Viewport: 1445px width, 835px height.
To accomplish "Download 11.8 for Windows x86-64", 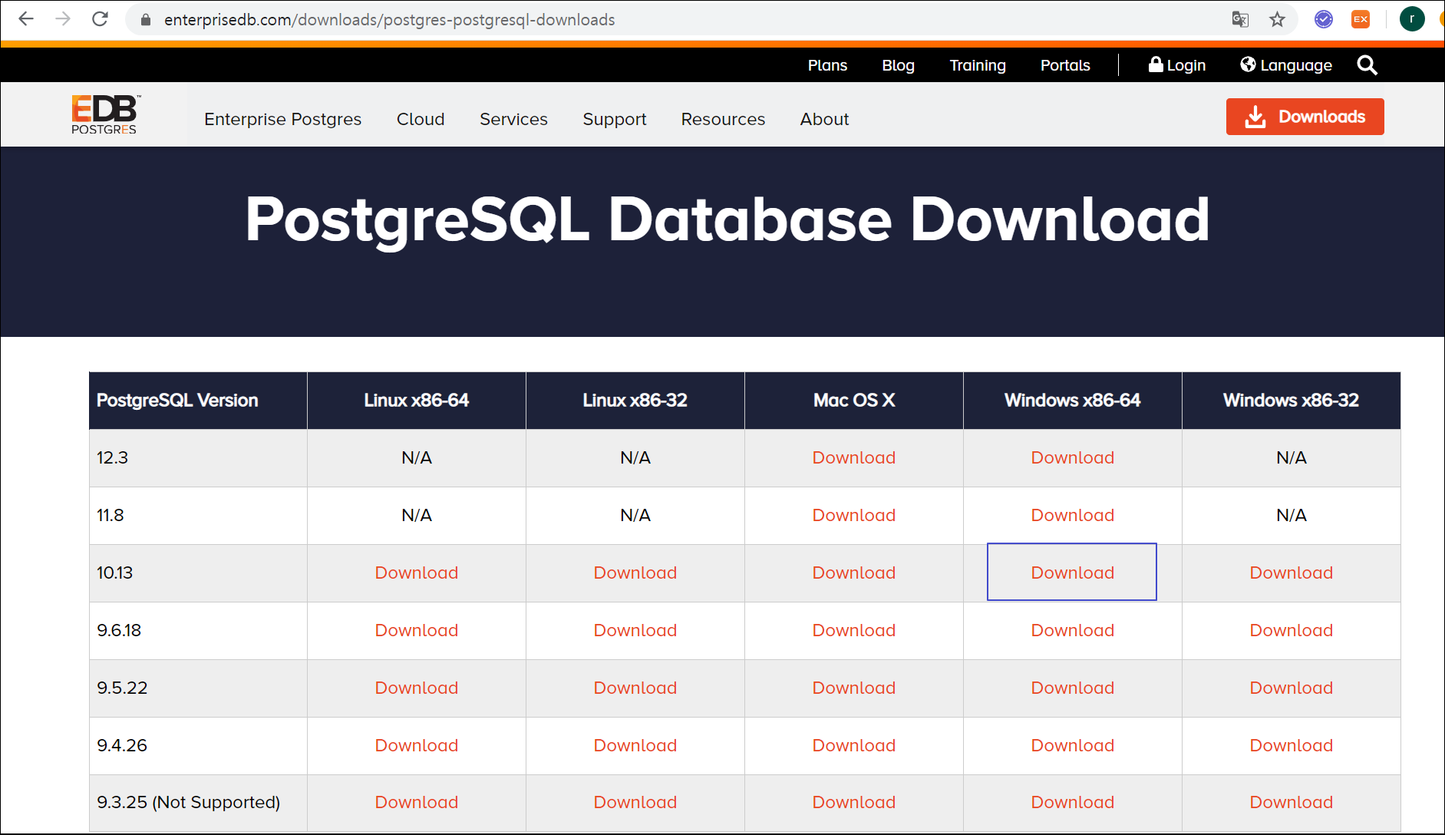I will [x=1072, y=515].
